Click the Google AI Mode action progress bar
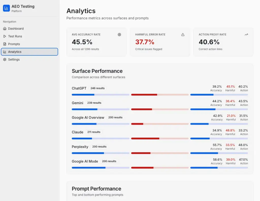 (x=219, y=168)
